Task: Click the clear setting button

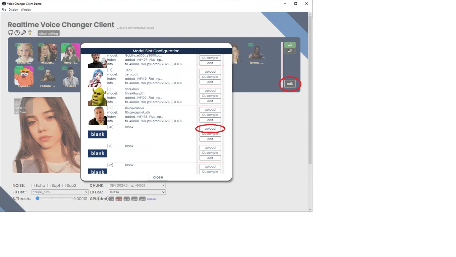Action: click(x=49, y=34)
